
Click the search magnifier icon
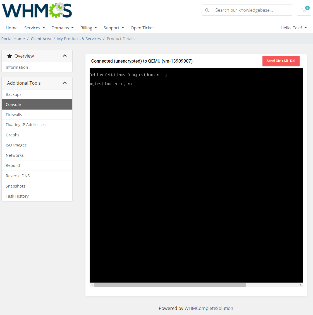[207, 10]
